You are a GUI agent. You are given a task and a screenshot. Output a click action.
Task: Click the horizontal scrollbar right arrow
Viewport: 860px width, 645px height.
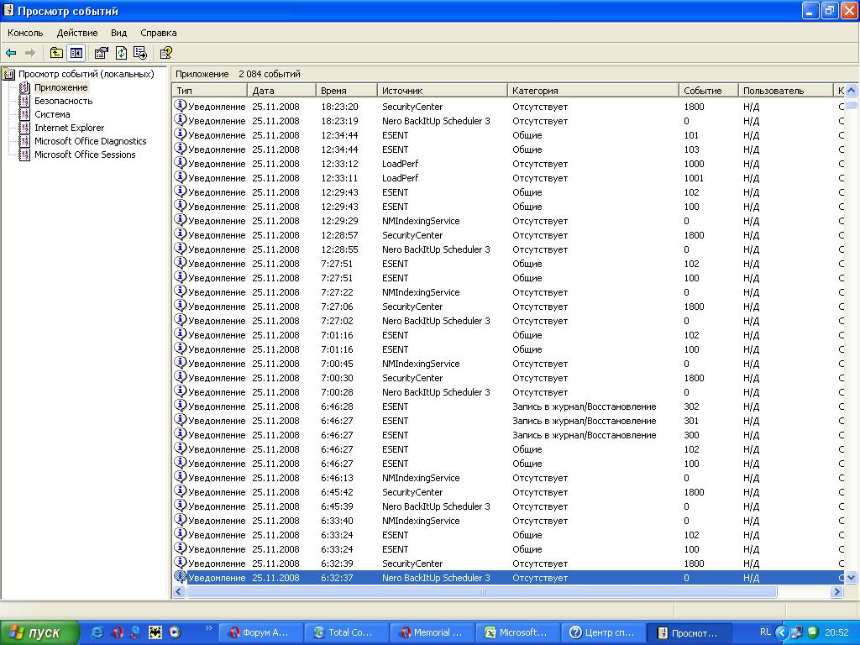click(836, 592)
